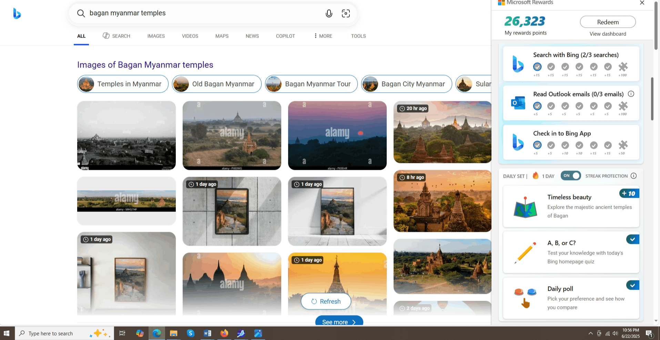Screen dimensions: 660x340
Task: Open the NEWS tab
Action: tap(252, 36)
